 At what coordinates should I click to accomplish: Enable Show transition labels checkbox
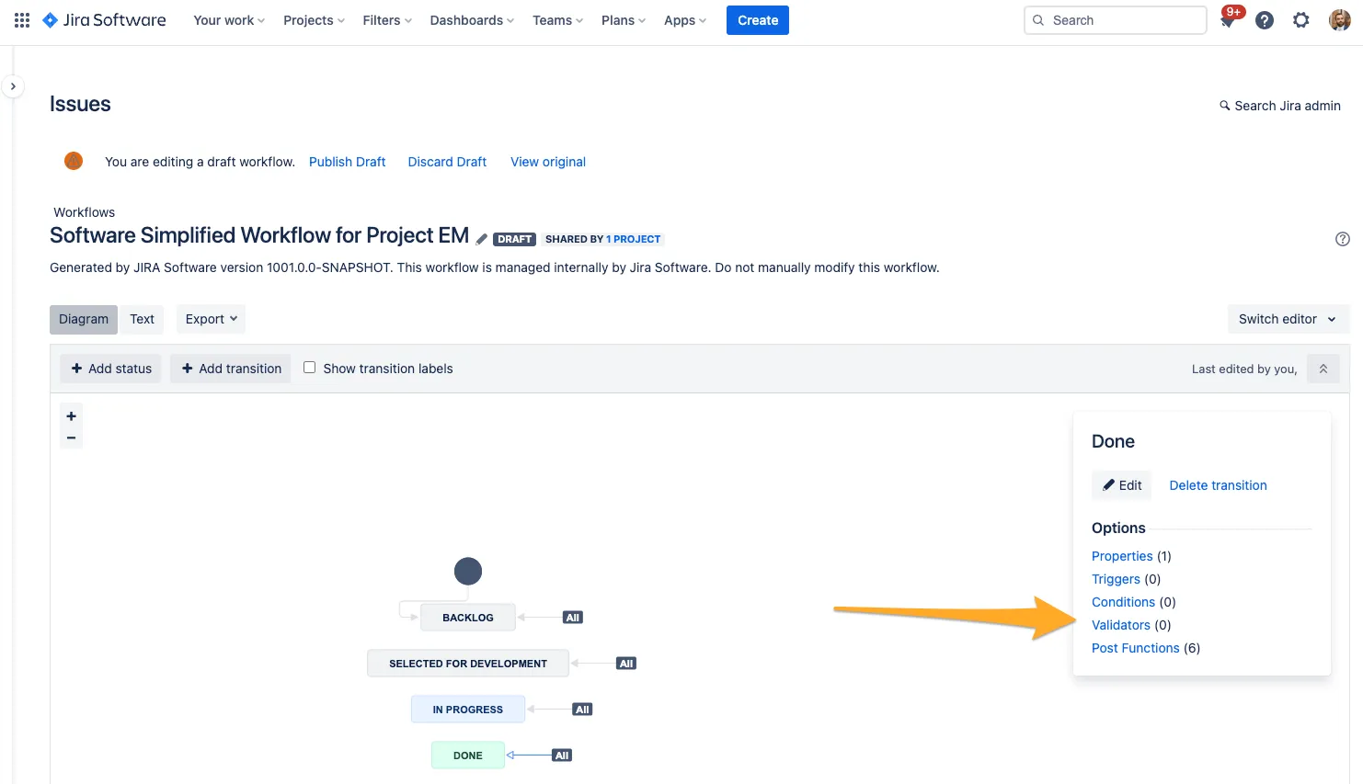point(310,368)
